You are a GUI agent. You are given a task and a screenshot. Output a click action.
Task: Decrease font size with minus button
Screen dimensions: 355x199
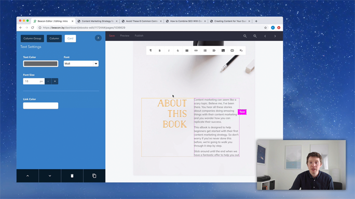point(48,81)
